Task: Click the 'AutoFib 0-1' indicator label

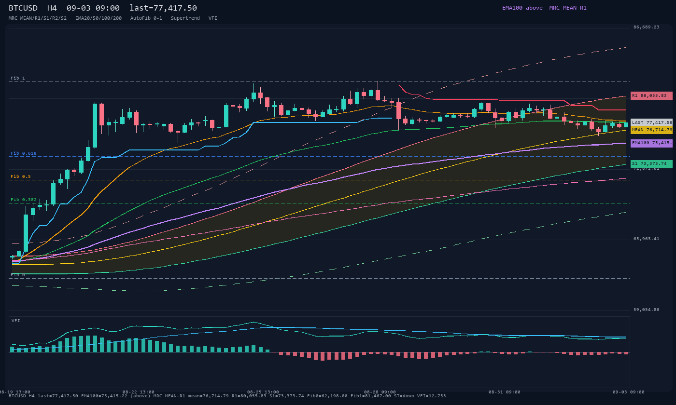Action: tap(146, 18)
